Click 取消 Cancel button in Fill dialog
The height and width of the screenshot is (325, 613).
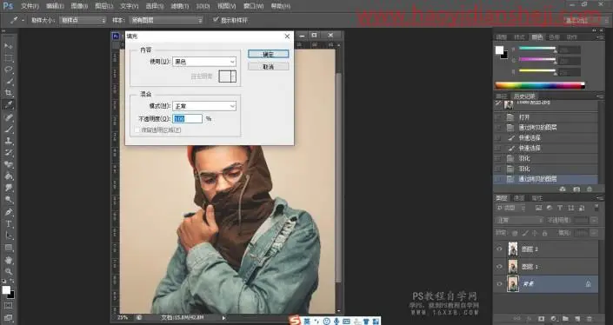coord(268,67)
